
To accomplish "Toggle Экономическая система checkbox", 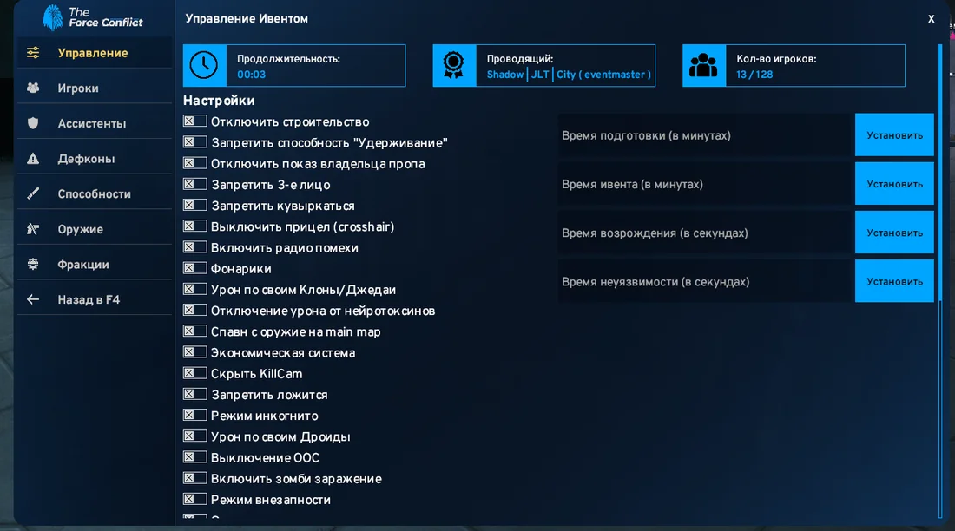I will (x=194, y=352).
